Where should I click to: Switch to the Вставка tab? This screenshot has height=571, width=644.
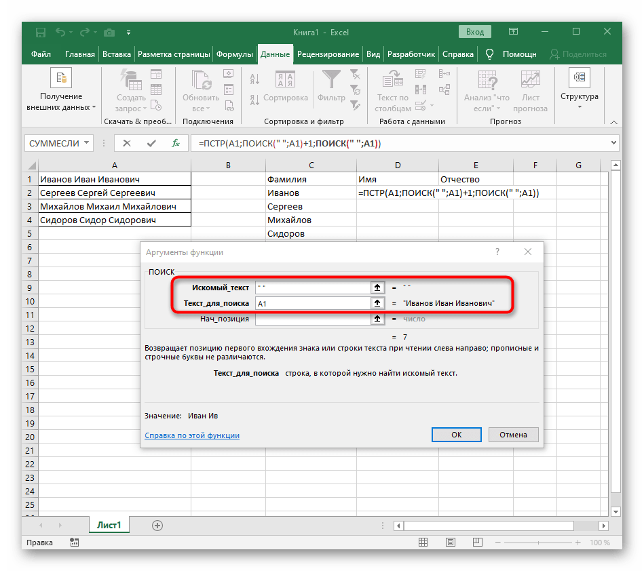(x=117, y=54)
